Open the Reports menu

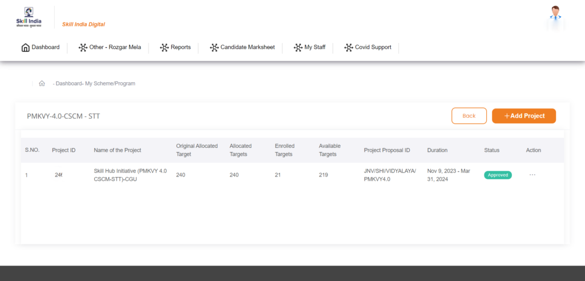click(x=175, y=47)
